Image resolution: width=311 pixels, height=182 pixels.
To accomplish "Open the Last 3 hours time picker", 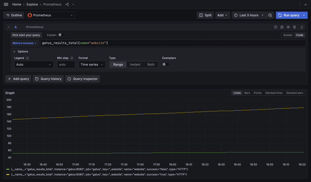I will pos(249,15).
